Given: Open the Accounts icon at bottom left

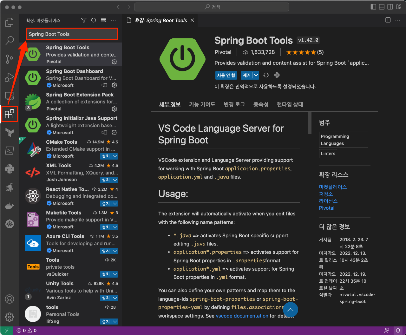Looking at the screenshot, I should coord(10,299).
